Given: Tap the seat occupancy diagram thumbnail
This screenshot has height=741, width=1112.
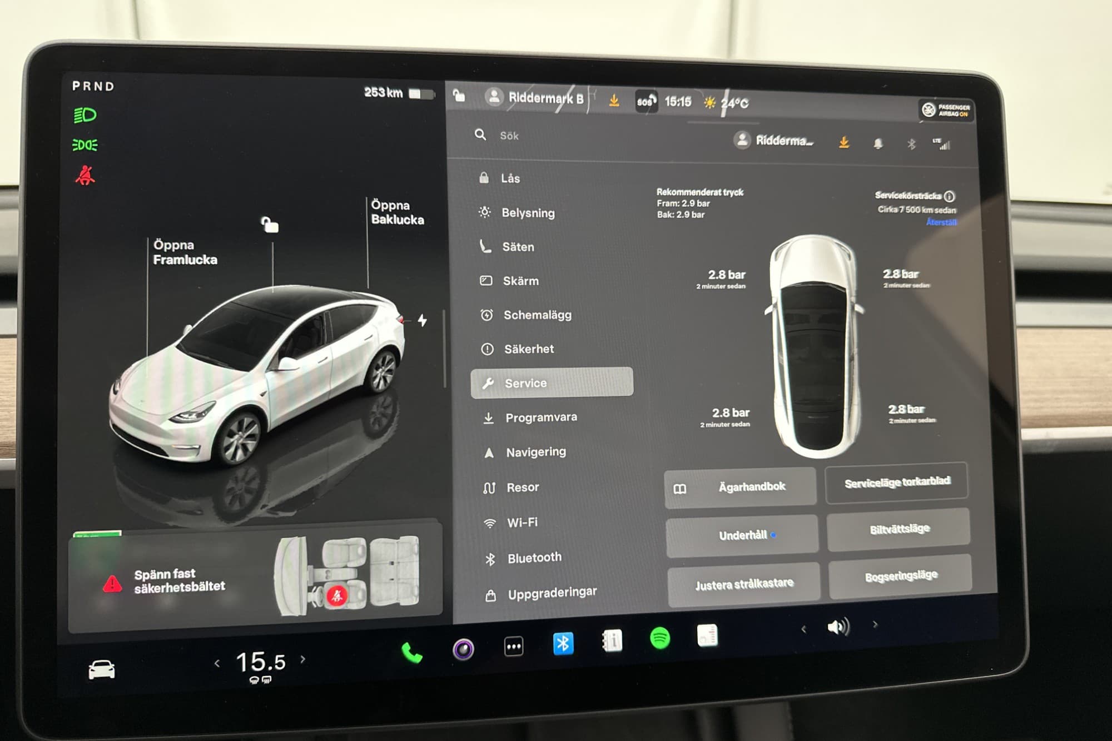Looking at the screenshot, I should pos(348,576).
